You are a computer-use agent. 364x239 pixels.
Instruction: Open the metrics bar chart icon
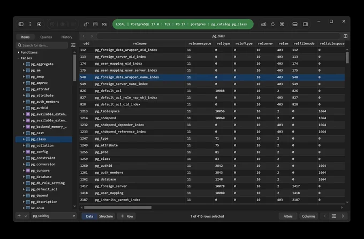[263, 24]
